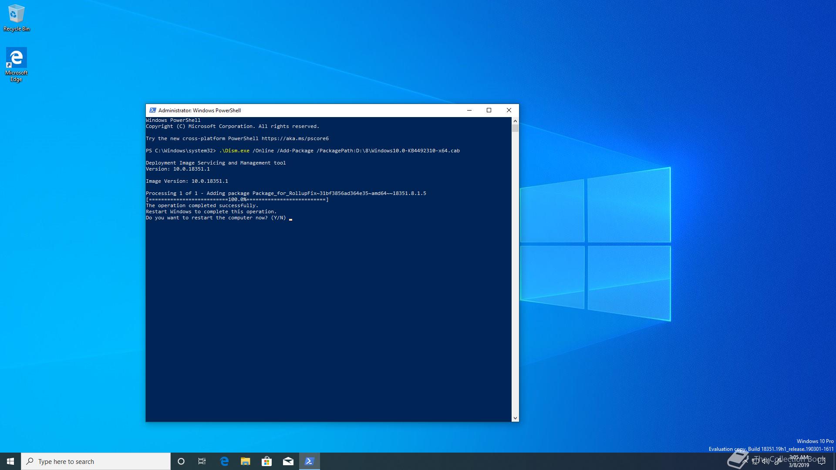The image size is (836, 470).
Task: Click the Cortana circle icon on the taskbar
Action: (181, 461)
